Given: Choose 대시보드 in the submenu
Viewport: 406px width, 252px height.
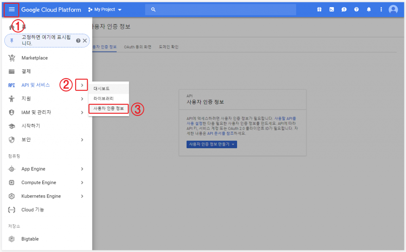Looking at the screenshot, I should coord(101,88).
